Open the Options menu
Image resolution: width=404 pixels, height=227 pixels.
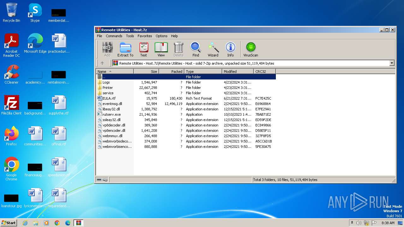click(161, 36)
